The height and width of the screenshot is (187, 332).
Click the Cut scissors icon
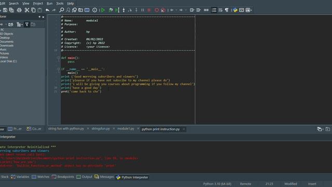[x=27, y=10]
